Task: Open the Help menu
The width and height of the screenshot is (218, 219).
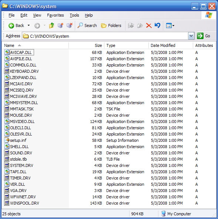Action: pos(89,15)
